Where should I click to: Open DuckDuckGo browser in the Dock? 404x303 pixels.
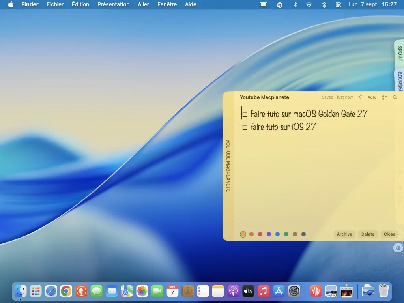(81, 292)
